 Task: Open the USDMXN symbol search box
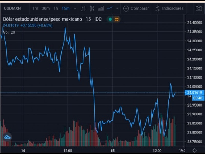pos(12,8)
